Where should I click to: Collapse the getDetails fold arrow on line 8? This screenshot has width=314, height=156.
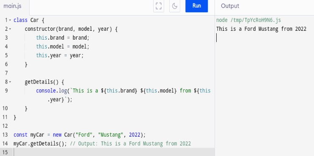click(x=10, y=82)
